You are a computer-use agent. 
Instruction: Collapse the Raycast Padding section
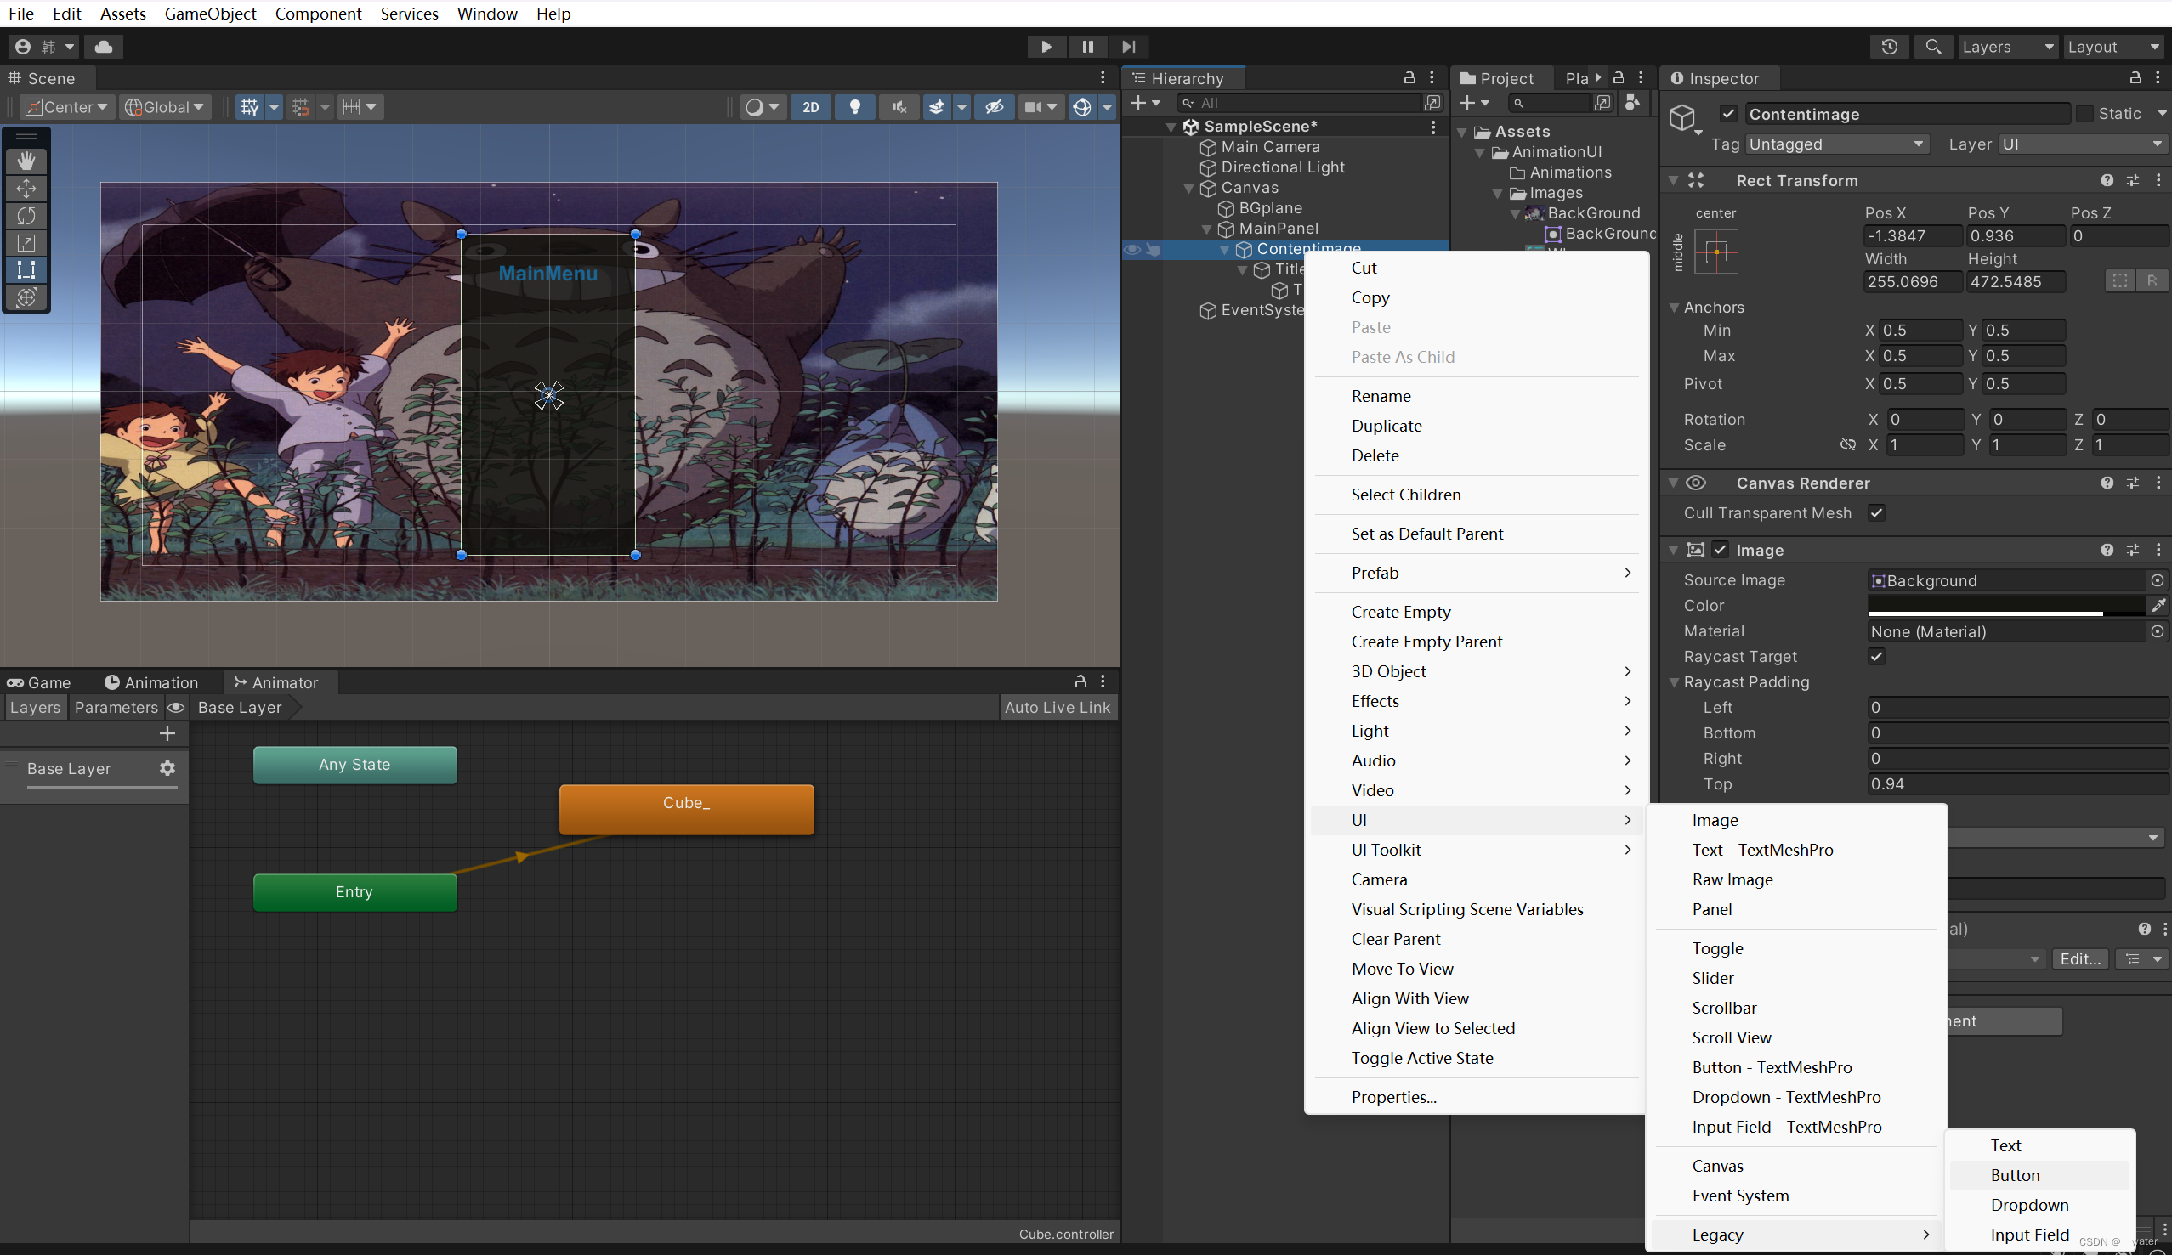(1674, 682)
